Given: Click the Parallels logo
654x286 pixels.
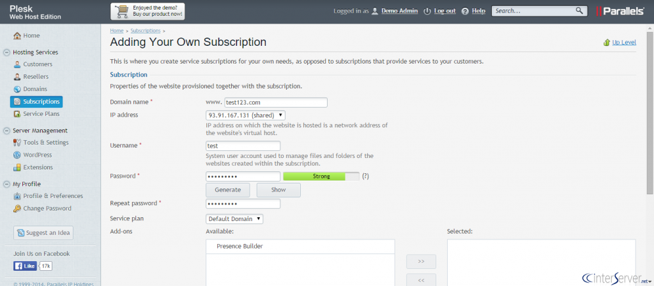Looking at the screenshot, I should coord(620,11).
